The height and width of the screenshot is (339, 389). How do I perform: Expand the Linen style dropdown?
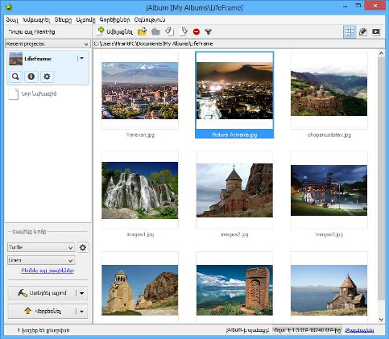pyautogui.click(x=41, y=260)
